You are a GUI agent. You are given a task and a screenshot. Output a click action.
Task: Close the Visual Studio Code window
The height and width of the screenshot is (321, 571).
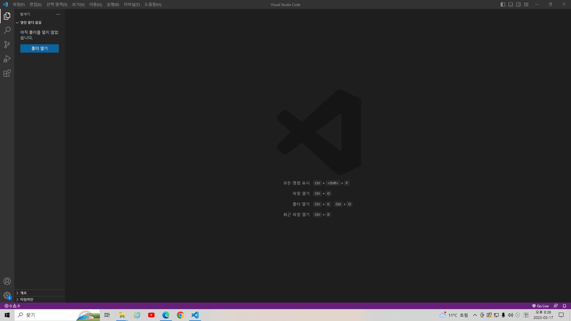pyautogui.click(x=564, y=4)
